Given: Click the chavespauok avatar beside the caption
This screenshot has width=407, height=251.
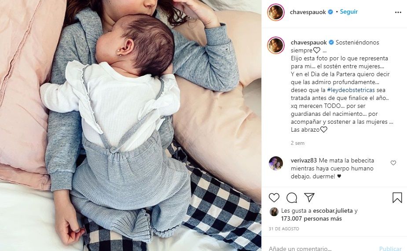Looking at the screenshot, I should (275, 45).
